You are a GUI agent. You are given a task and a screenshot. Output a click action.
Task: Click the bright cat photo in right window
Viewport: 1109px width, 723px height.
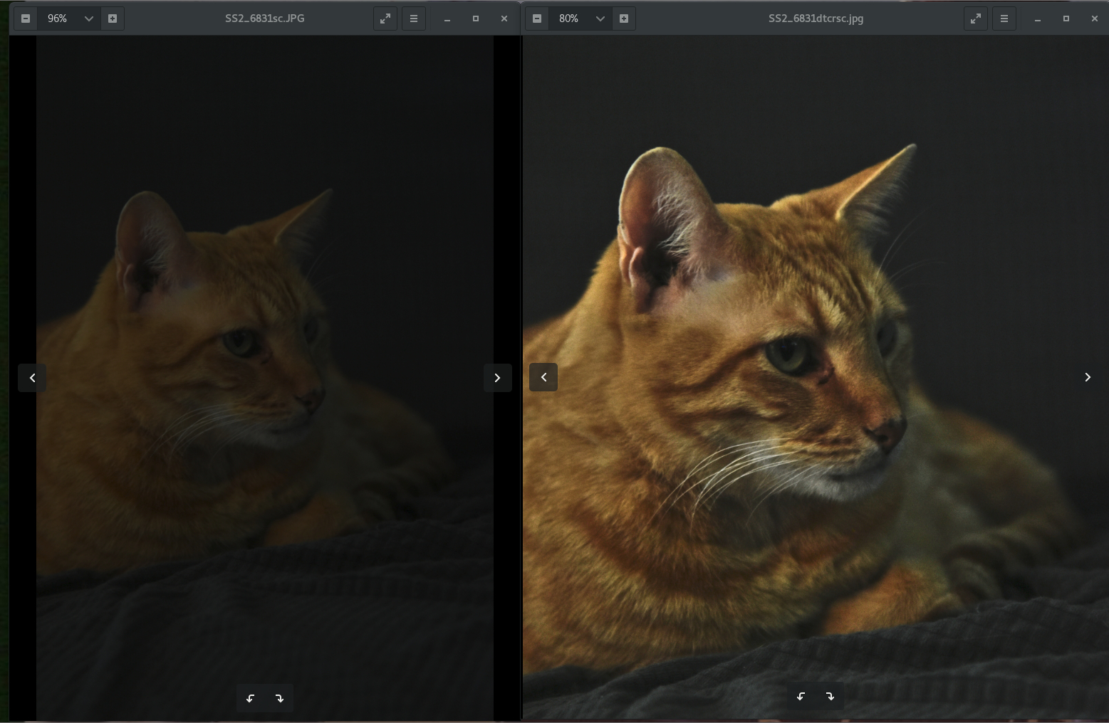[x=816, y=377]
